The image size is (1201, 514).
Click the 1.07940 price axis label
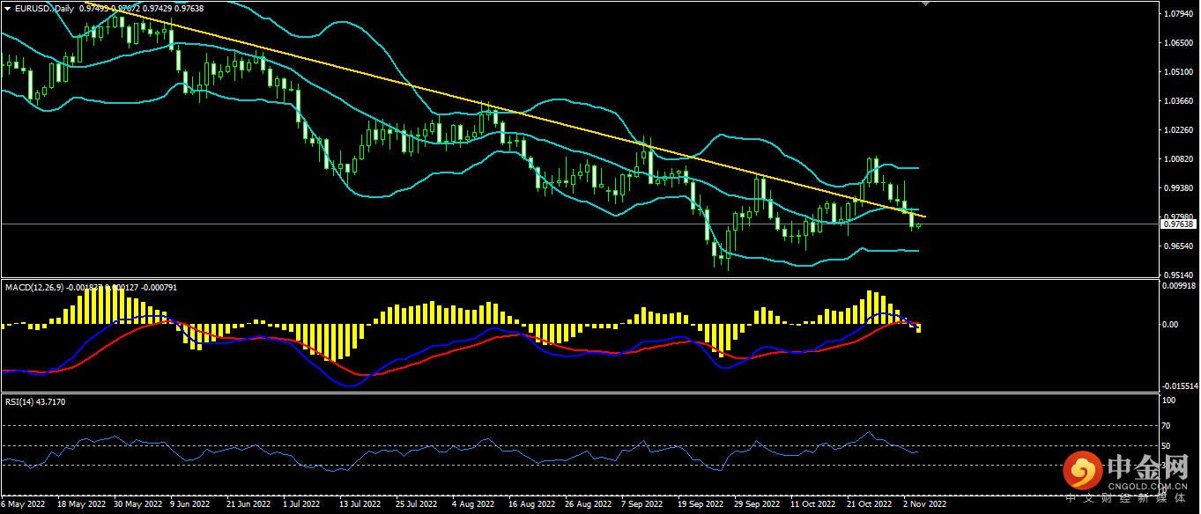(x=1179, y=14)
